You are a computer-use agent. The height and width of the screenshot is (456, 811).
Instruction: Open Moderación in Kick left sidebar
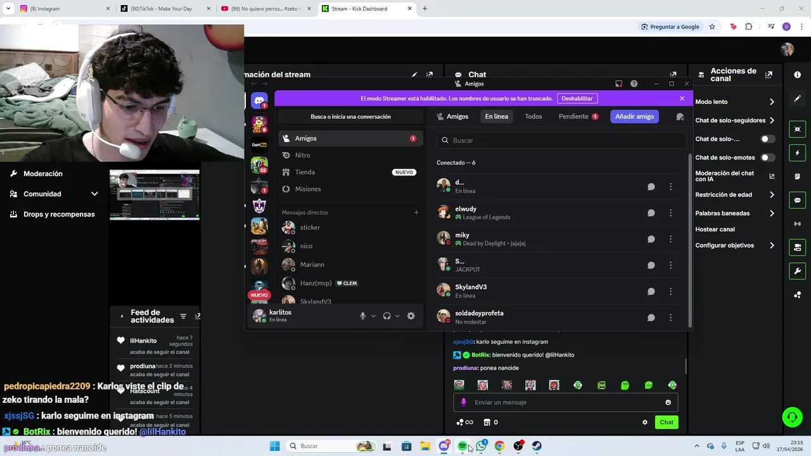click(43, 174)
